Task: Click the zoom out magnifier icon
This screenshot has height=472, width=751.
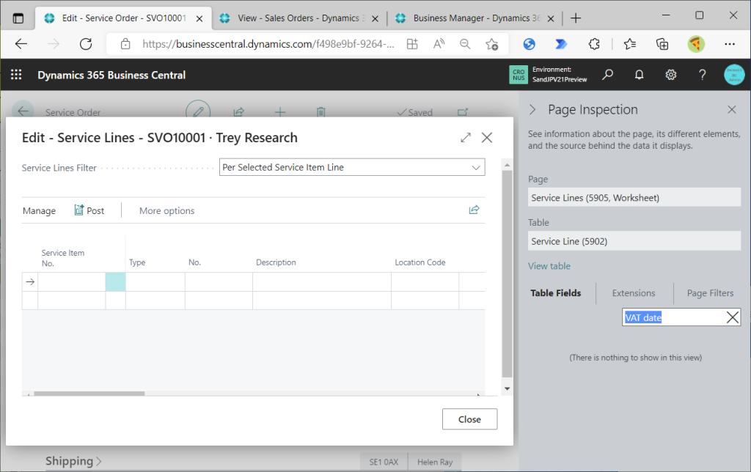Action: (464, 44)
